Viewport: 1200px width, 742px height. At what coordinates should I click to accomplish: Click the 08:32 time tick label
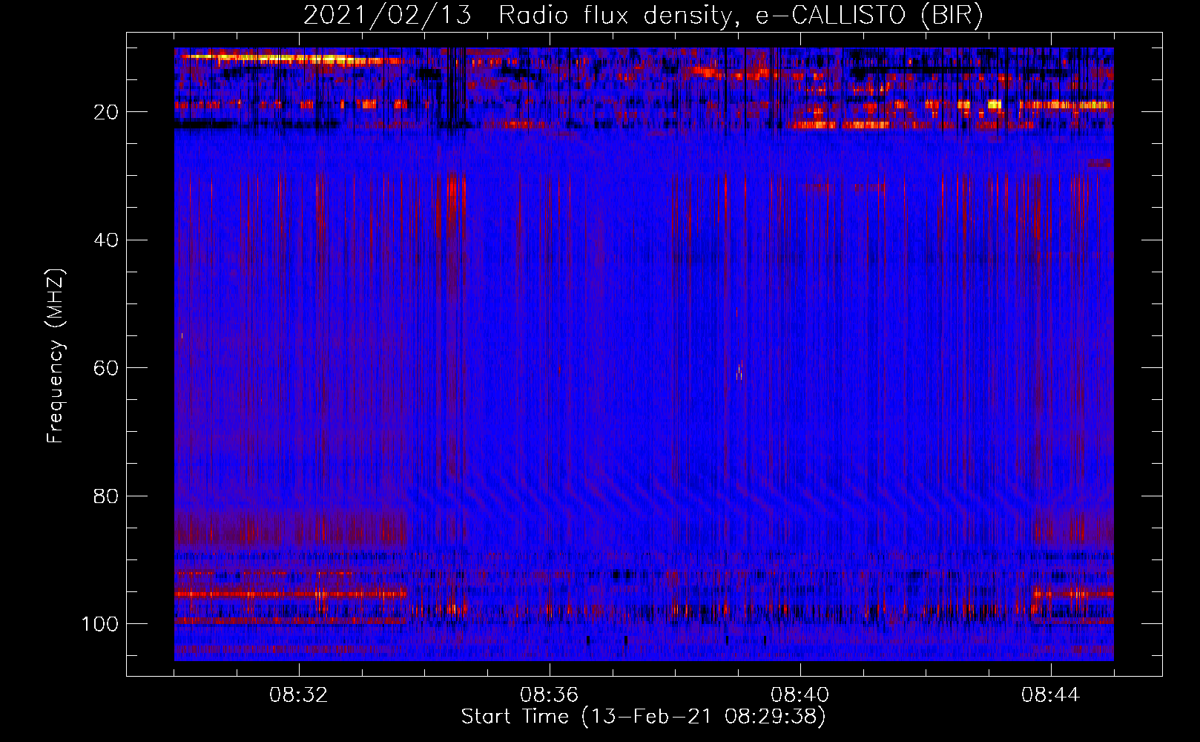coord(299,695)
